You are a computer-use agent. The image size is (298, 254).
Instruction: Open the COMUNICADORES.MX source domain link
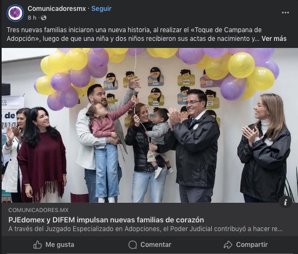(38, 210)
